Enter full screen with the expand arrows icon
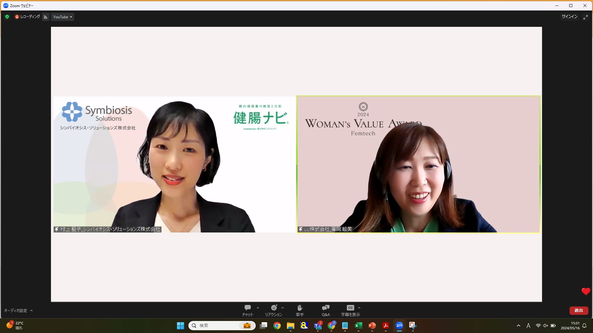This screenshot has width=593, height=333. [585, 17]
